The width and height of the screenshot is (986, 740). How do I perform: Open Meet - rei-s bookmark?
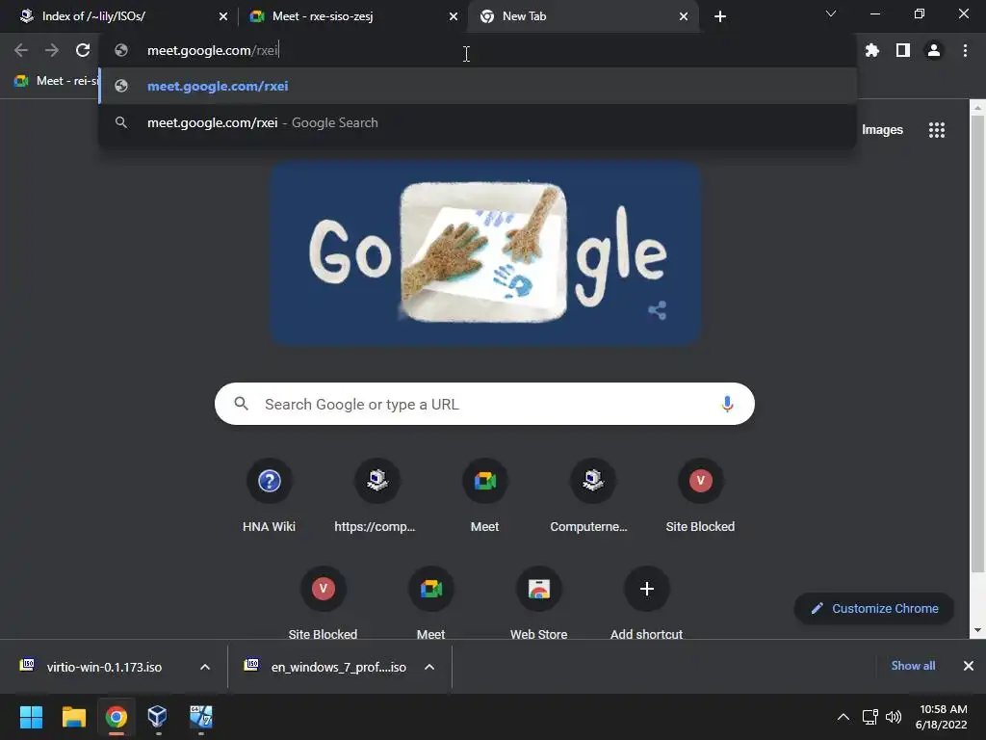pos(57,81)
